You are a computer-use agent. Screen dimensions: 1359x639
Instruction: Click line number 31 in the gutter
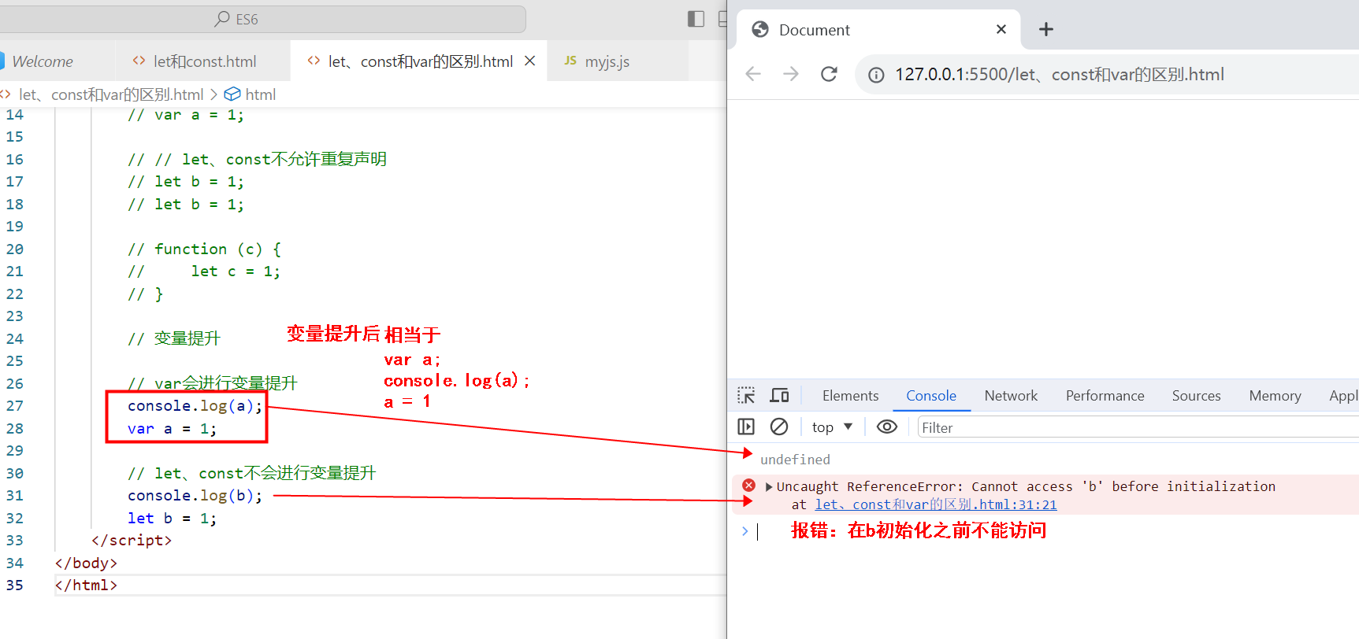pyautogui.click(x=15, y=496)
